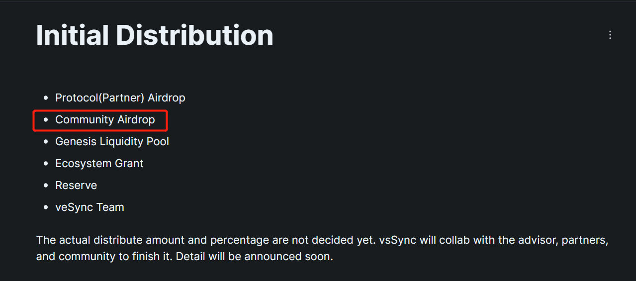
Task: Click the "Reserve" list item
Action: click(76, 186)
